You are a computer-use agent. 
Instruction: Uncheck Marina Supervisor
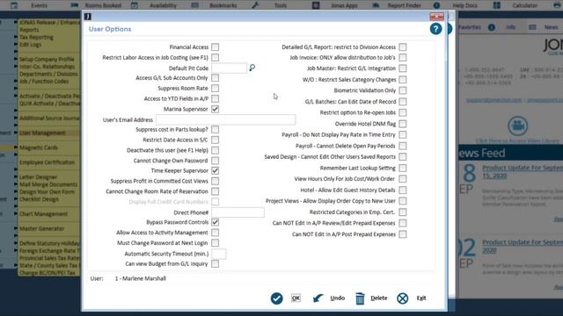tap(215, 109)
